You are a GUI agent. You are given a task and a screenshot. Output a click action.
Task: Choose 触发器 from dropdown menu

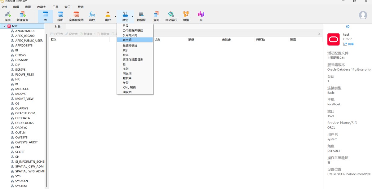135,78
